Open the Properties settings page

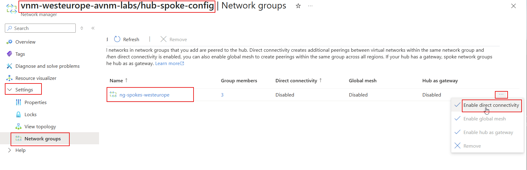pyautogui.click(x=35, y=102)
